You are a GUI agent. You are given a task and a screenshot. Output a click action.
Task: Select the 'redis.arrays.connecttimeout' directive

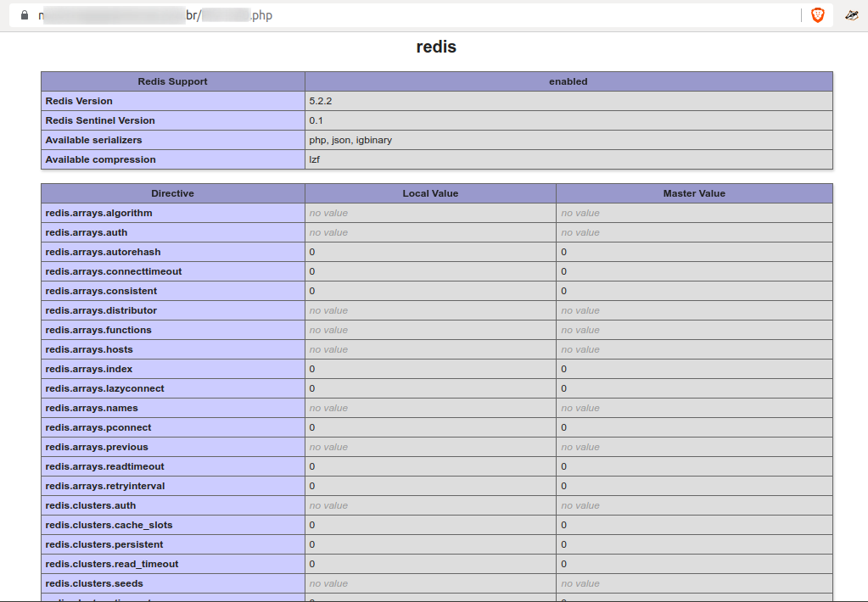(x=114, y=271)
